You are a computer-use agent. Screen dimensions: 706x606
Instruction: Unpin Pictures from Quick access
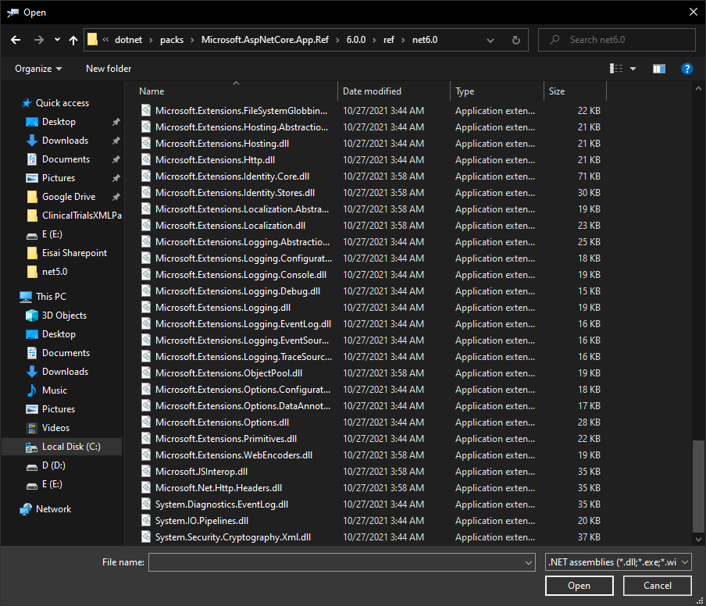pos(115,178)
